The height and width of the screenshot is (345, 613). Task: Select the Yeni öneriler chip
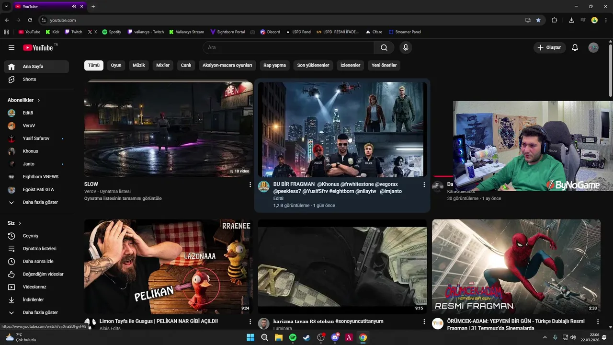(384, 65)
